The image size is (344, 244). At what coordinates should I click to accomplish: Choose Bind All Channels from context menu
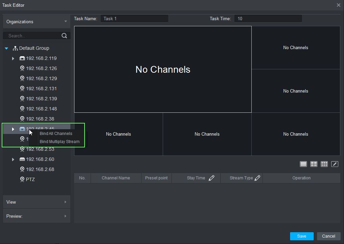point(56,134)
